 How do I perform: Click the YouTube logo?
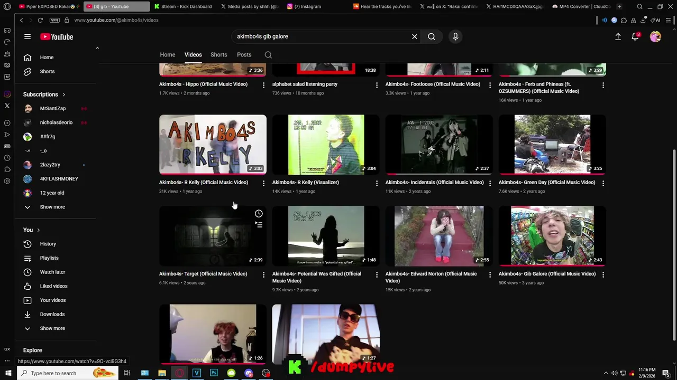pyautogui.click(x=57, y=37)
